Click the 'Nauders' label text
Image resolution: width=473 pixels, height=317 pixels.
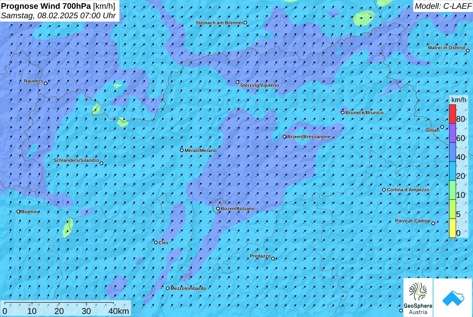(x=33, y=81)
